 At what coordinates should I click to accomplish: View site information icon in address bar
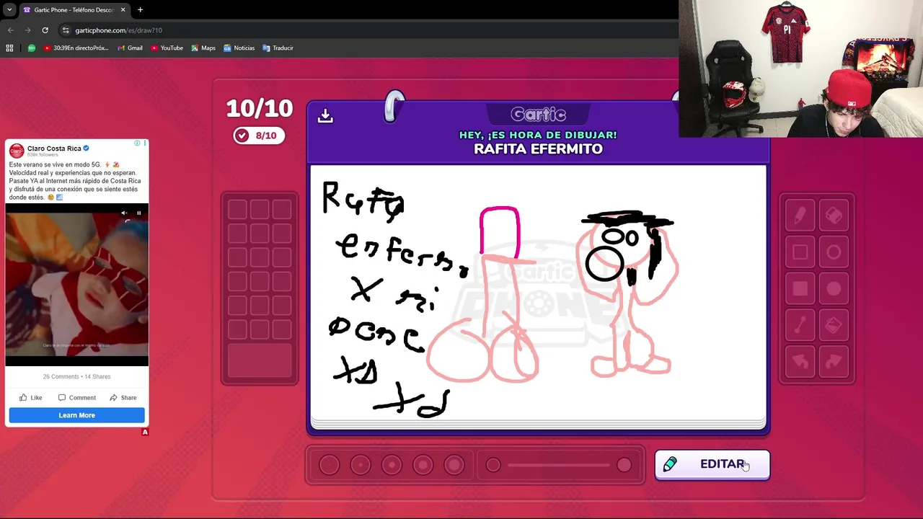[x=66, y=30]
